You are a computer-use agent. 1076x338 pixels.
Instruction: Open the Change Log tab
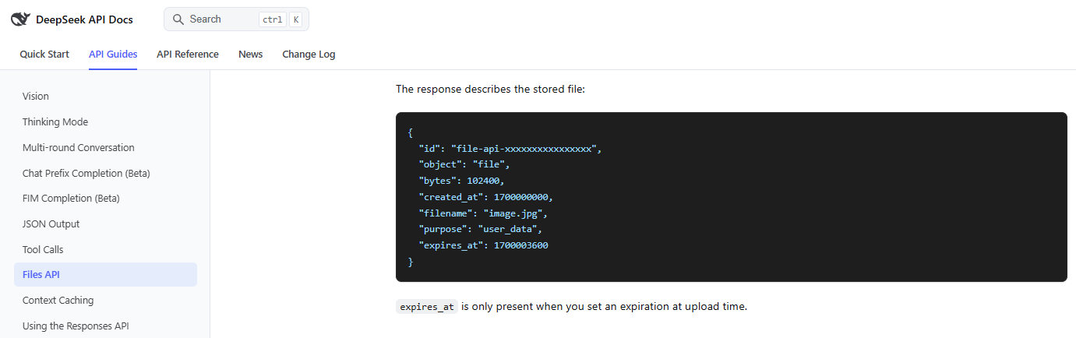click(309, 55)
